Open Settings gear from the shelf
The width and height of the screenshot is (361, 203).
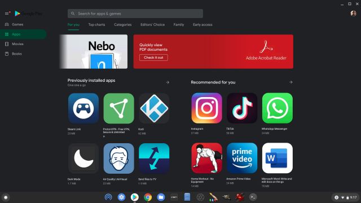click(x=122, y=197)
